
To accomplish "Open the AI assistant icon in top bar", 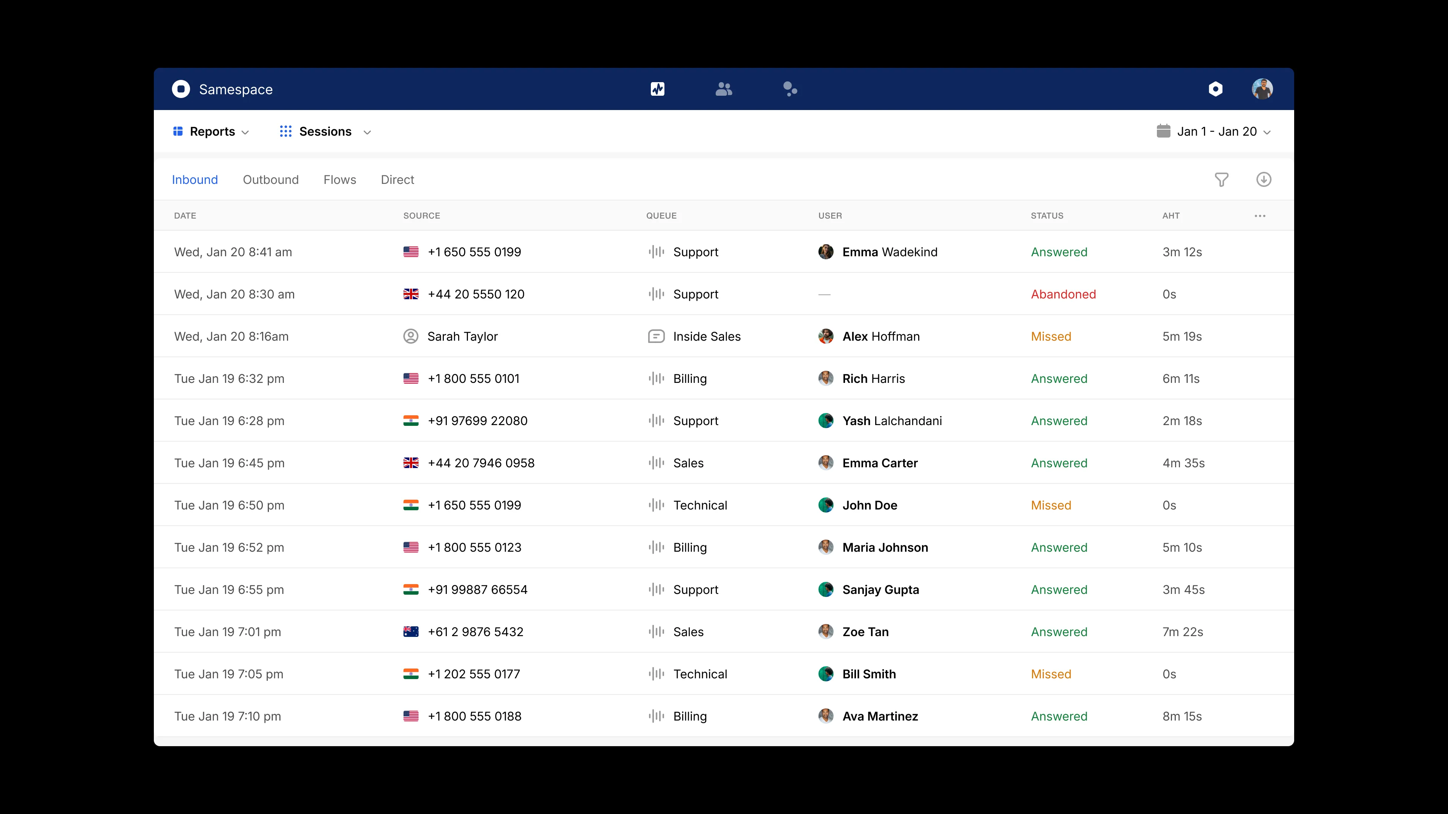I will (790, 89).
